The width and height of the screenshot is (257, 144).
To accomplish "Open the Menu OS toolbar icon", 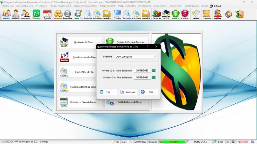I will pos(78,14).
